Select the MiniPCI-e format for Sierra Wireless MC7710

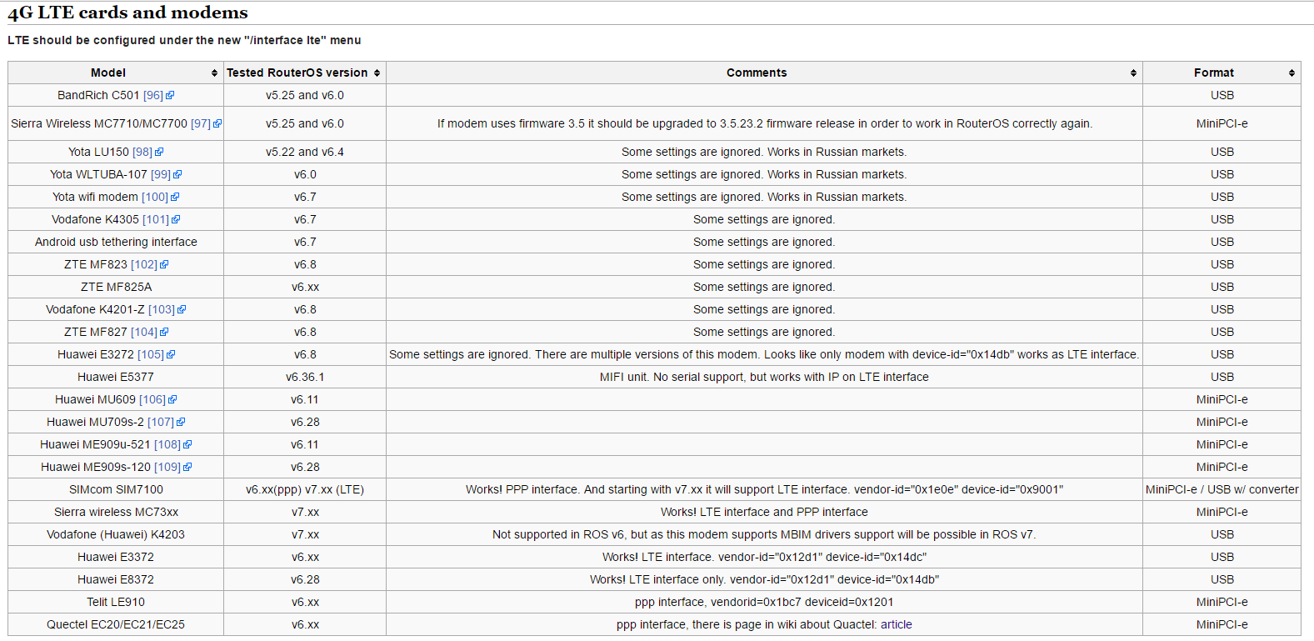click(1222, 123)
